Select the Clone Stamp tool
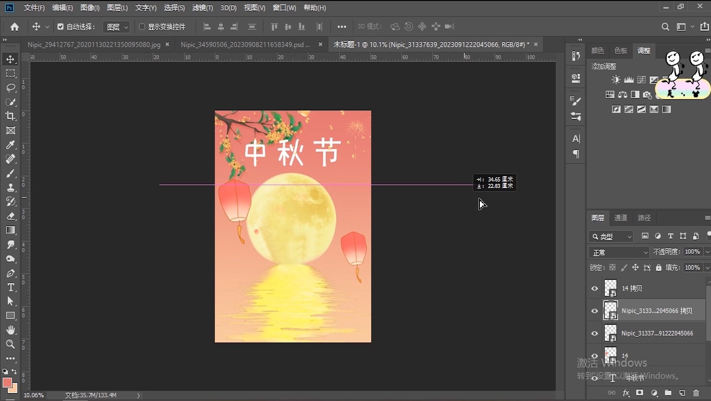 [10, 187]
